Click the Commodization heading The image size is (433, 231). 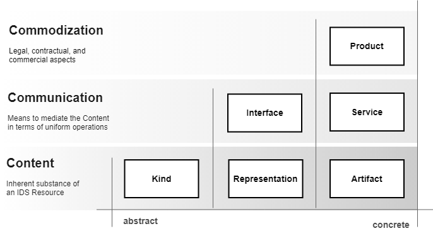click(56, 30)
